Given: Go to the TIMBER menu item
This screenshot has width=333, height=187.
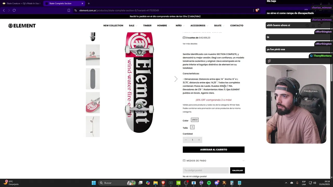Looking at the screenshot, I should (147, 26).
